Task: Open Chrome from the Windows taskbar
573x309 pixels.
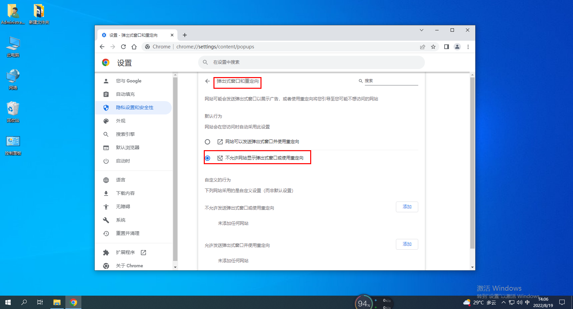Action: click(73, 302)
